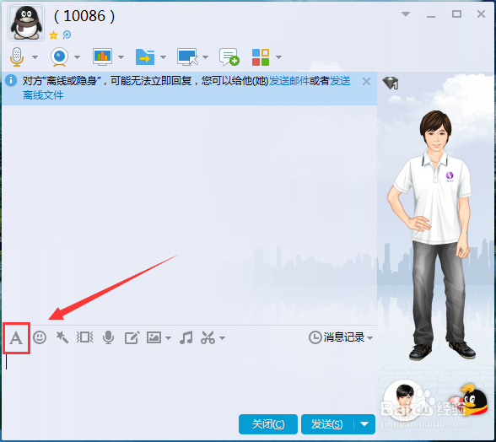Viewport: 496px width, 442px height.
Task: Click the round face avatar thumbnail
Action: [405, 400]
